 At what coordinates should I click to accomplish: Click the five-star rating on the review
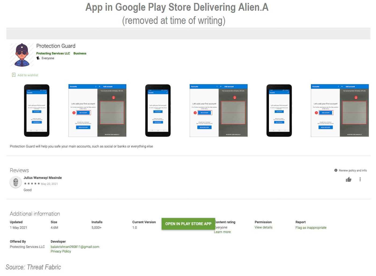(x=32, y=184)
